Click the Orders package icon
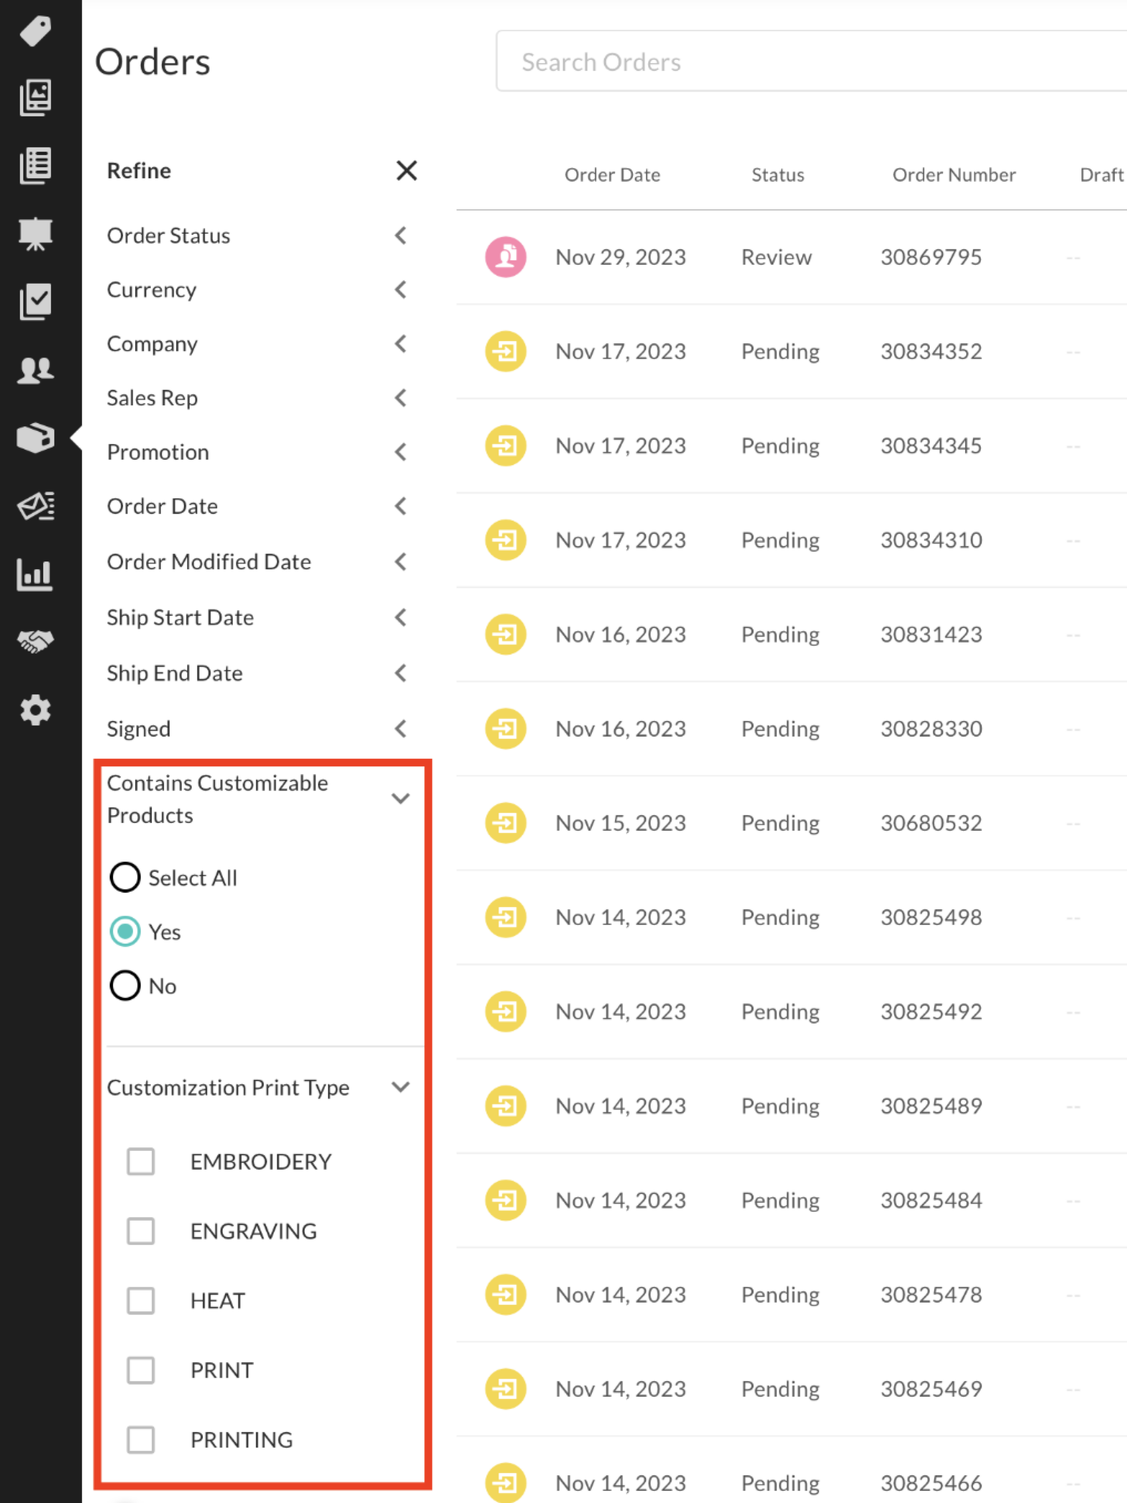This screenshot has height=1503, width=1127. point(35,438)
